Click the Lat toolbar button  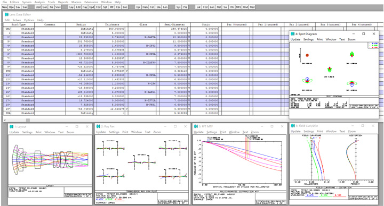198,7
